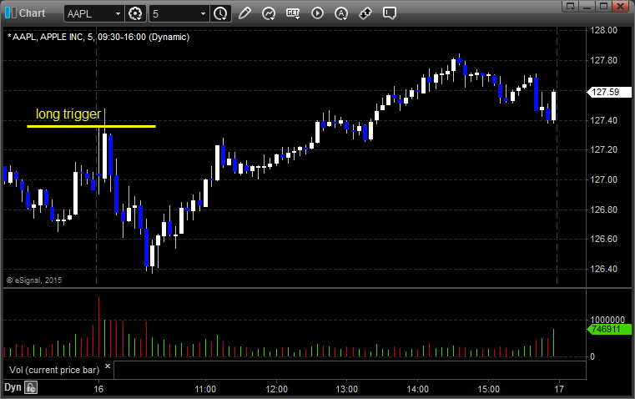Image resolution: width=635 pixels, height=399 pixels.
Task: Open the time template clock menu
Action: pos(221,13)
